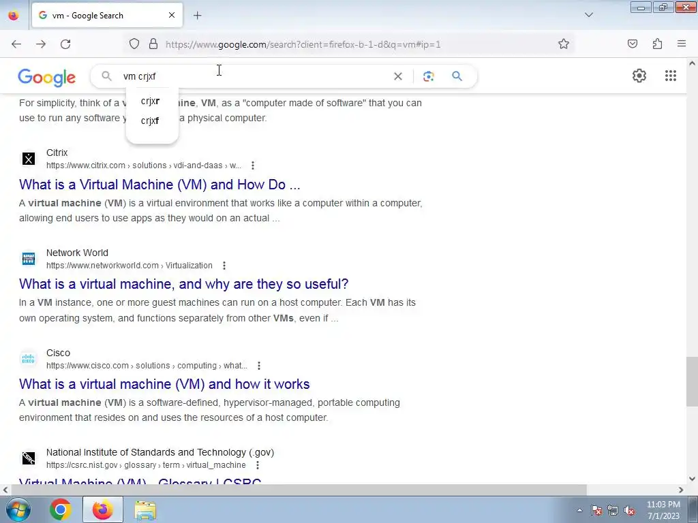Click the networkworld.com breadcrumb URL
Image resolution: width=698 pixels, height=523 pixels.
pyautogui.click(x=129, y=266)
